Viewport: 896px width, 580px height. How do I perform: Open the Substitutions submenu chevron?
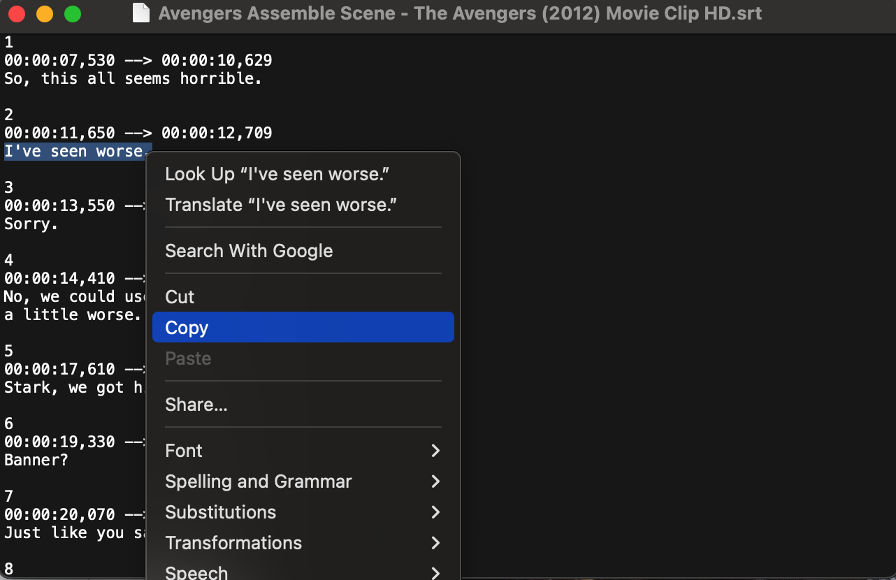(x=435, y=512)
